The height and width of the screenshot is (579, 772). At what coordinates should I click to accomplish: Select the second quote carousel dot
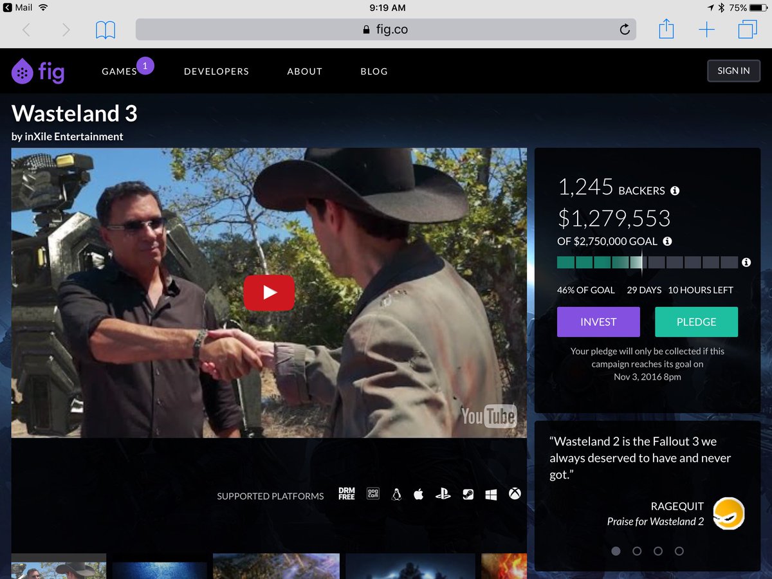[637, 551]
